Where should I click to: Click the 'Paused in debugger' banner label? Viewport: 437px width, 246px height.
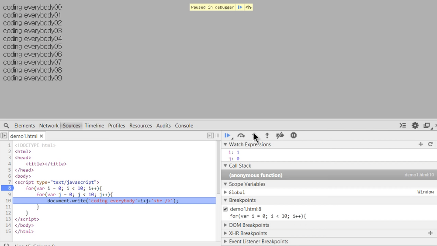click(212, 7)
